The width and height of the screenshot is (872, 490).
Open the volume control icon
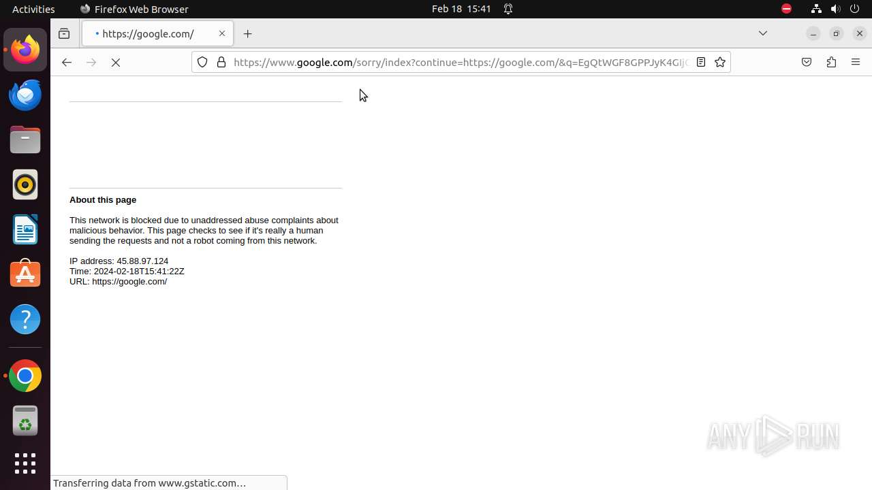click(836, 9)
